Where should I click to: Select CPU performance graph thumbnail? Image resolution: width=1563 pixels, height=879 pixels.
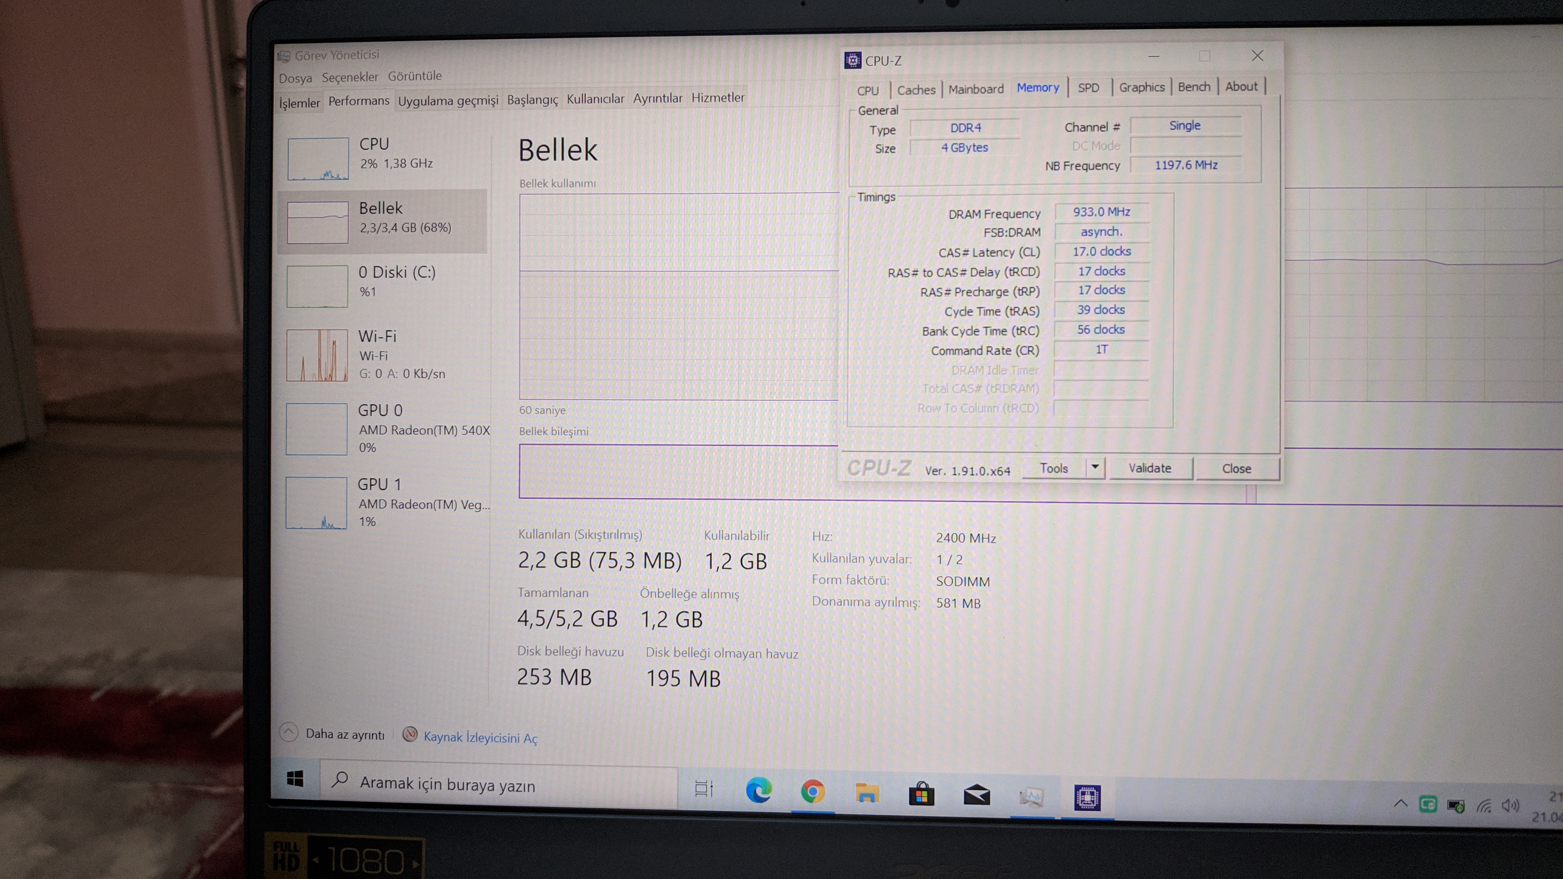318,159
